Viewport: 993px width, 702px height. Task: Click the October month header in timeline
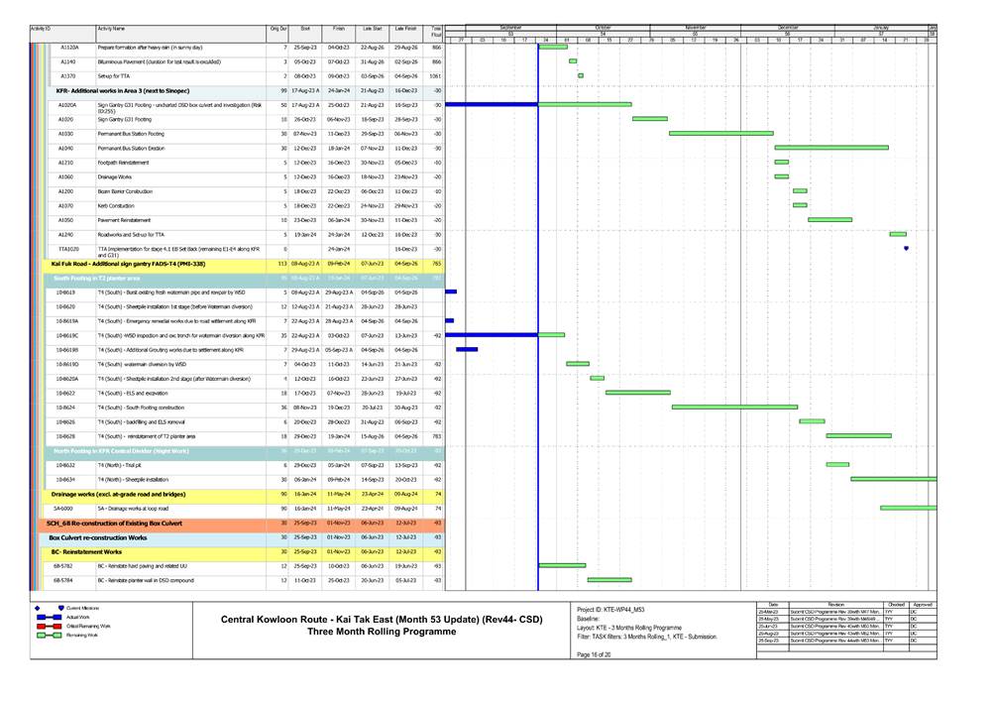click(x=603, y=27)
